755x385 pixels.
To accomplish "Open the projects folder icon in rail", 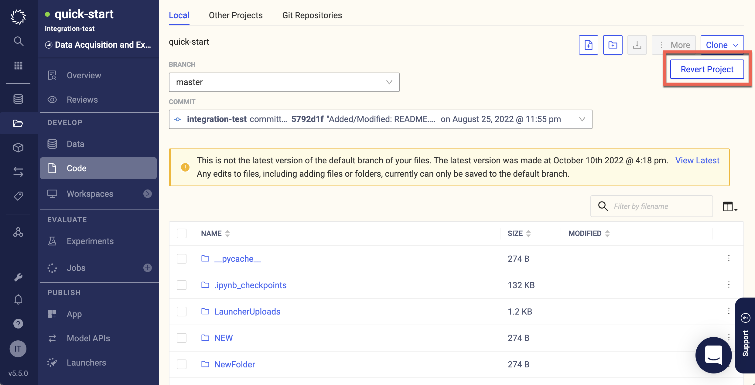I will (18, 123).
